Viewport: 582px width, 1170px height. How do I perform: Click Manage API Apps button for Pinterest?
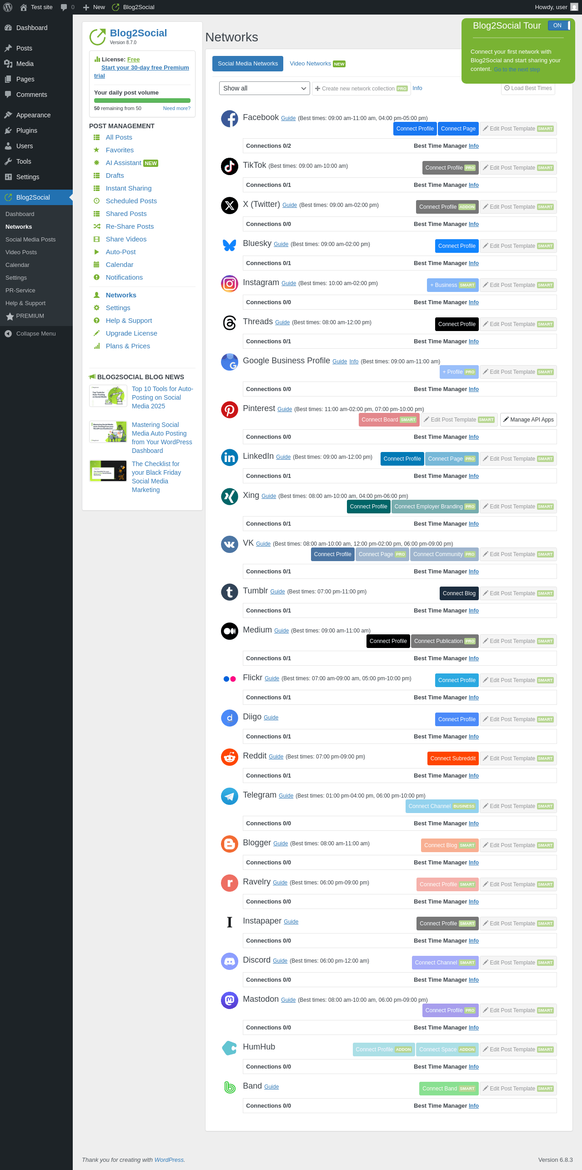(528, 420)
